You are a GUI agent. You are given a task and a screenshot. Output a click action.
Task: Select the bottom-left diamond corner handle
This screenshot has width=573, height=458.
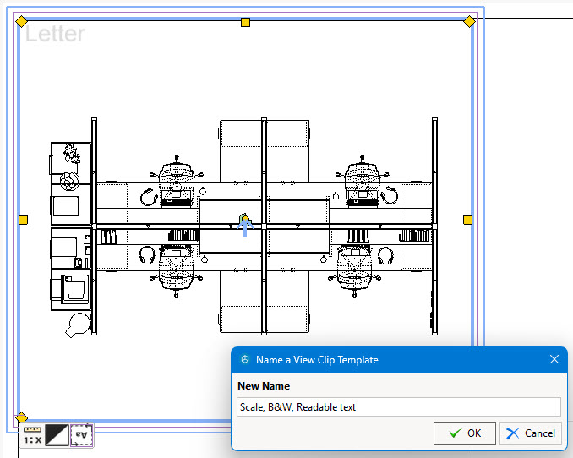[22, 417]
